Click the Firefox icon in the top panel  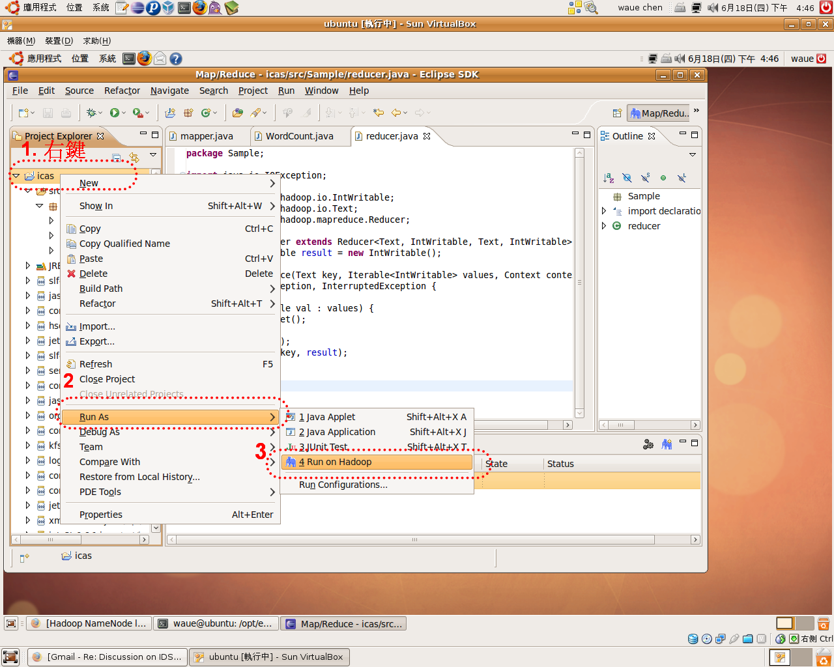[x=199, y=7]
